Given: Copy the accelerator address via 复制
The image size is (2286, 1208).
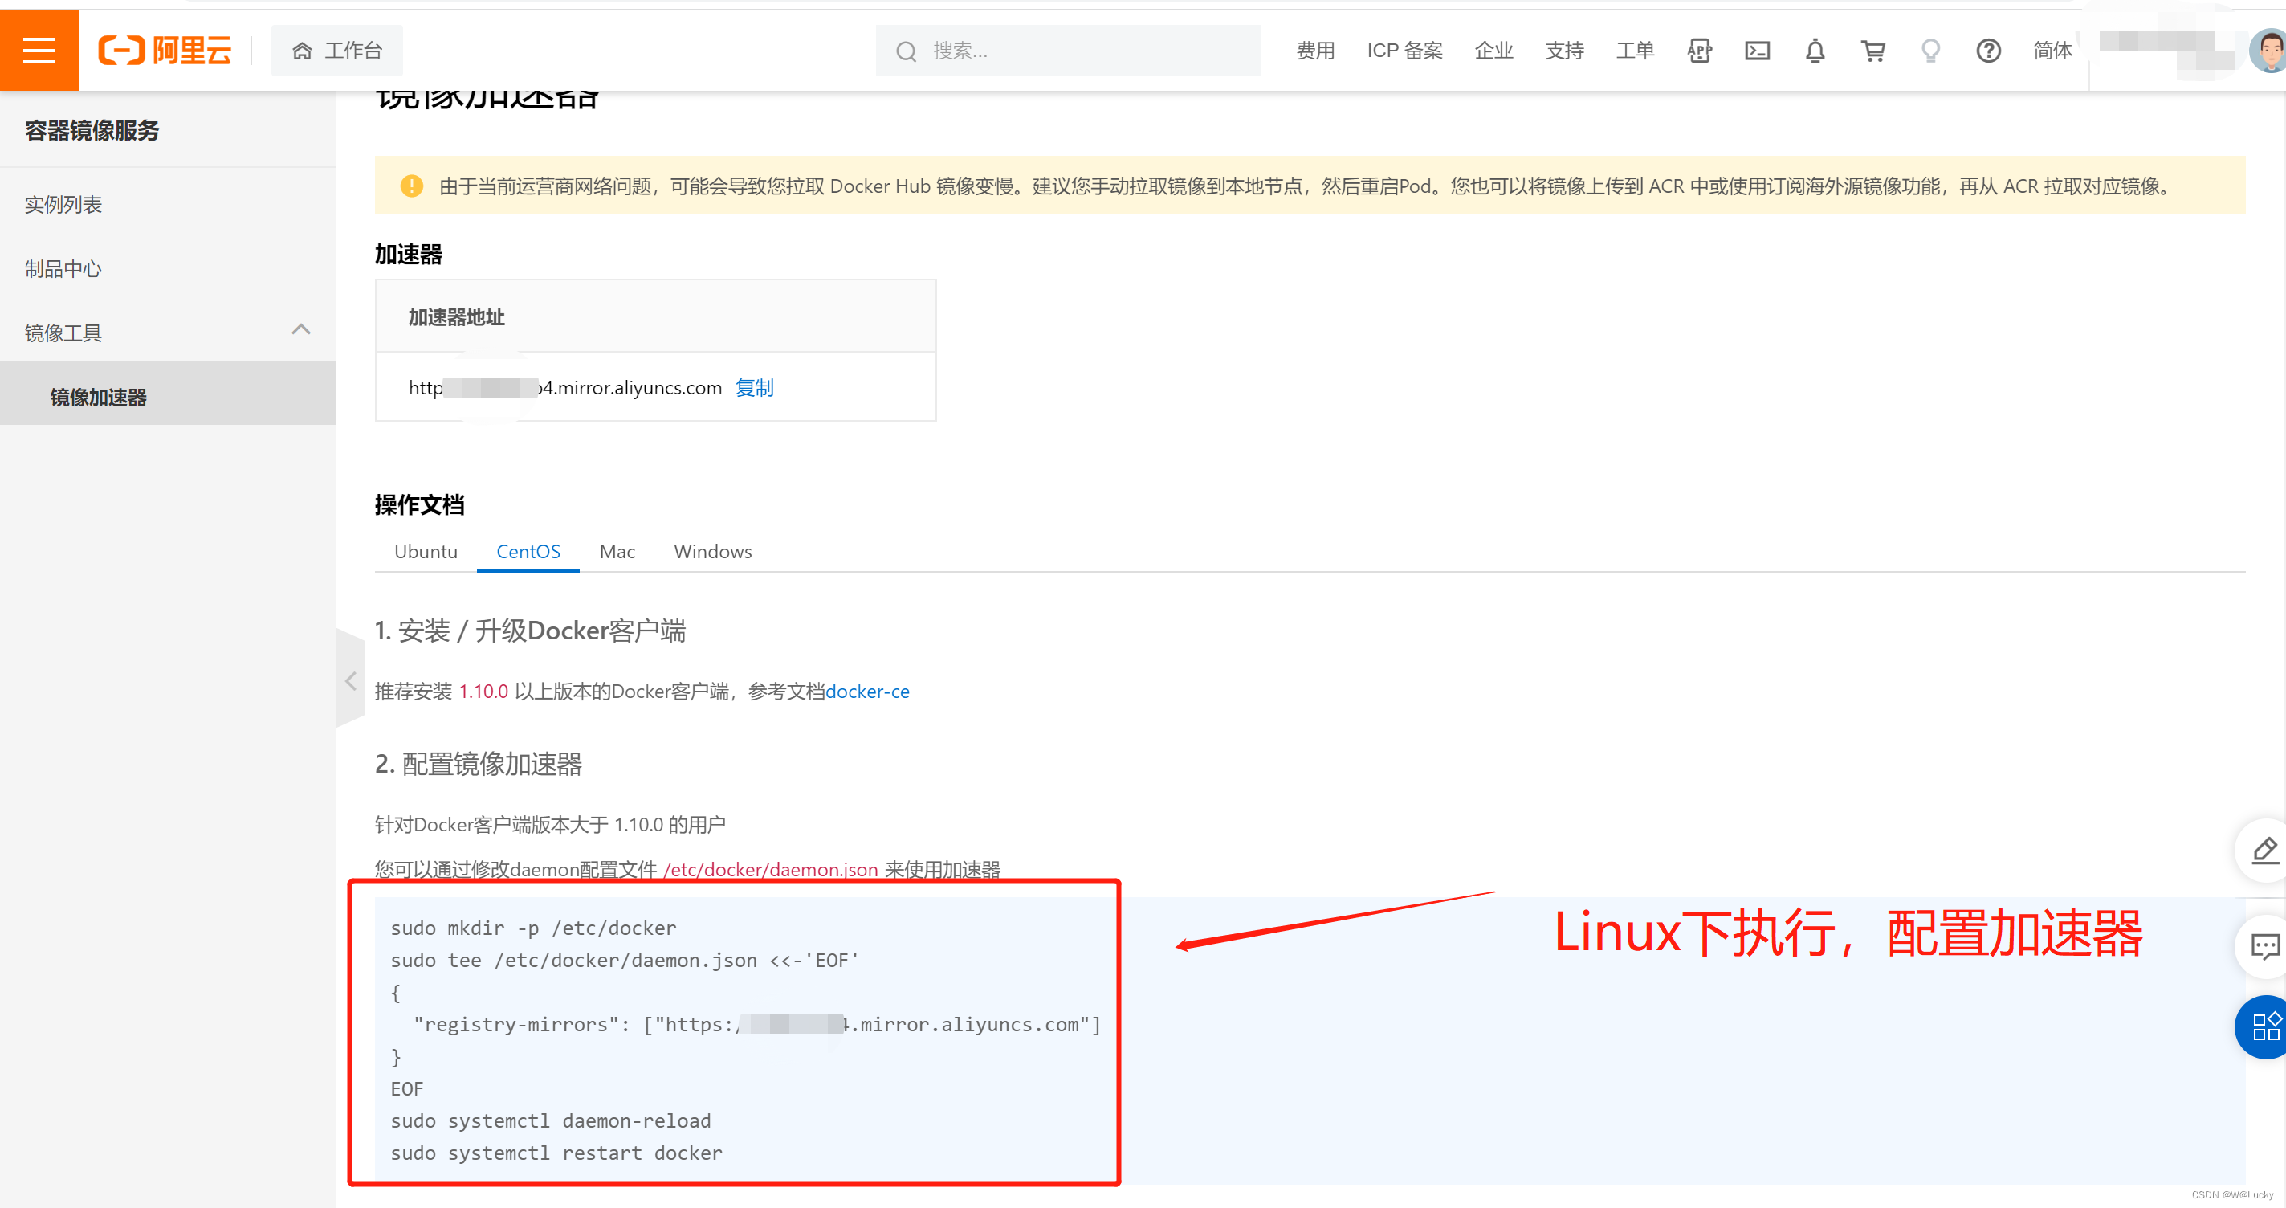Looking at the screenshot, I should (x=754, y=387).
